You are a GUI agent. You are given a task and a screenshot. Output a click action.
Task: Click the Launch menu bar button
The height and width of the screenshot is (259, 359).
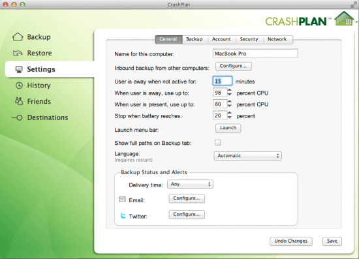[x=228, y=128]
